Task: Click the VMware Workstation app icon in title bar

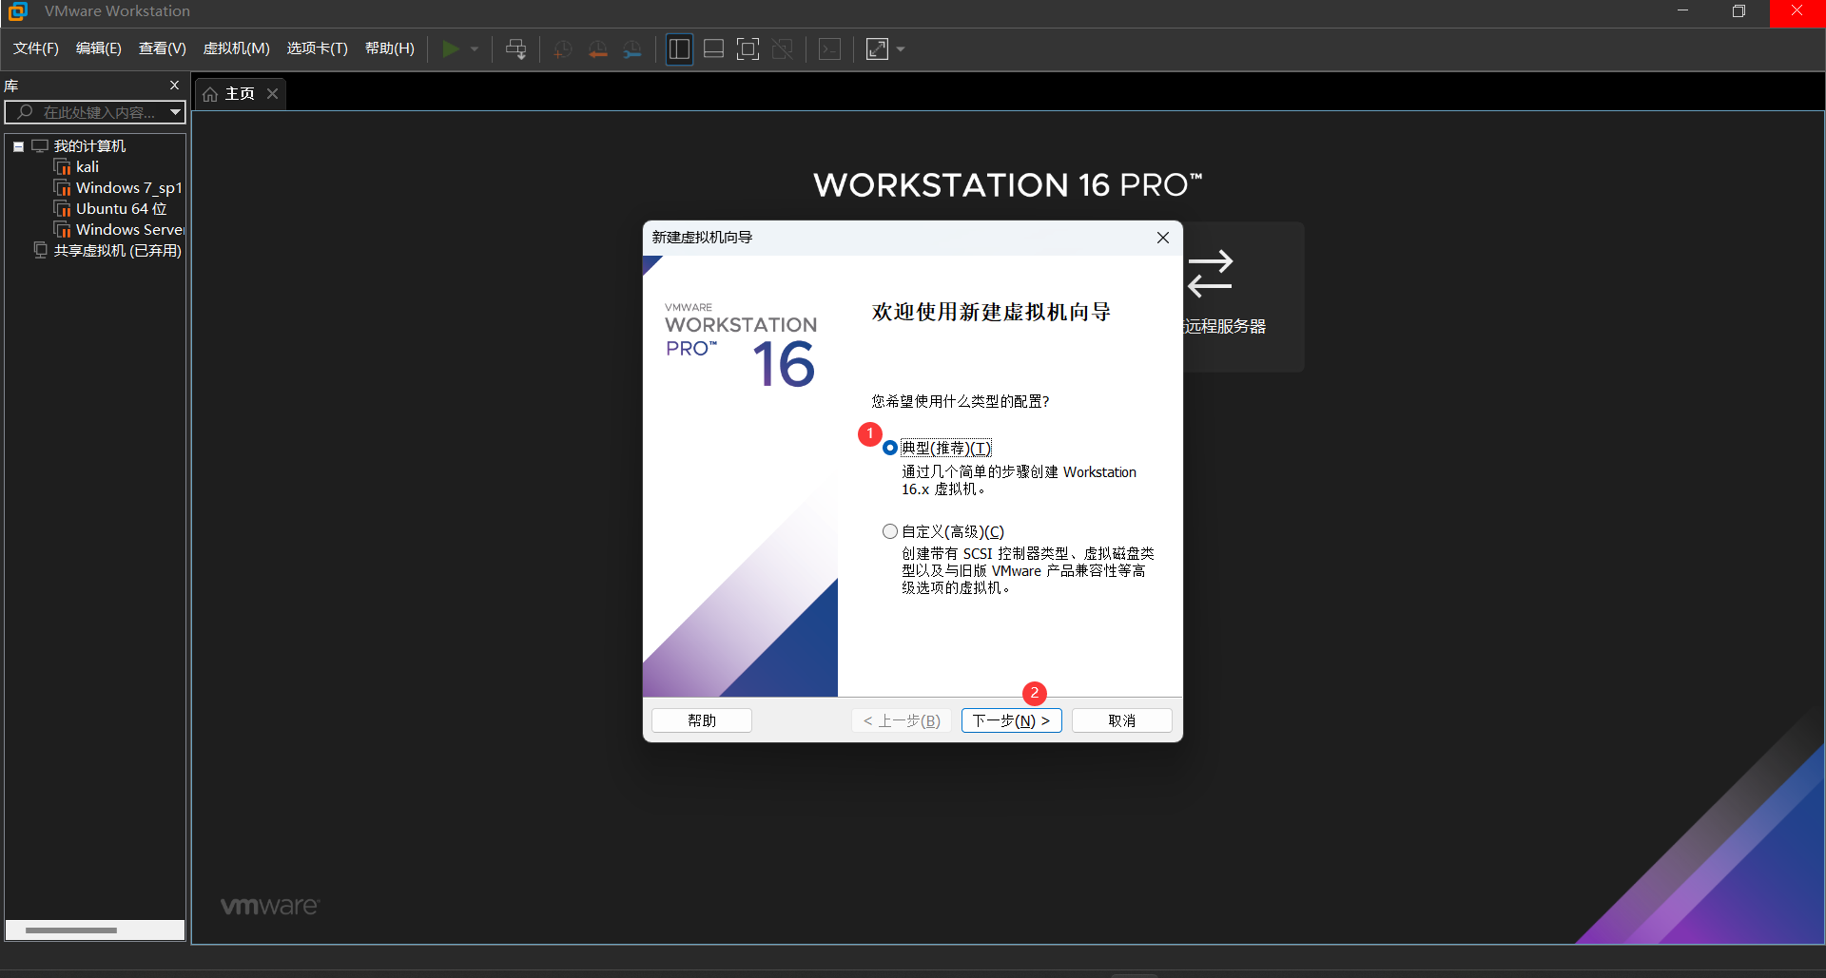Action: click(x=18, y=11)
